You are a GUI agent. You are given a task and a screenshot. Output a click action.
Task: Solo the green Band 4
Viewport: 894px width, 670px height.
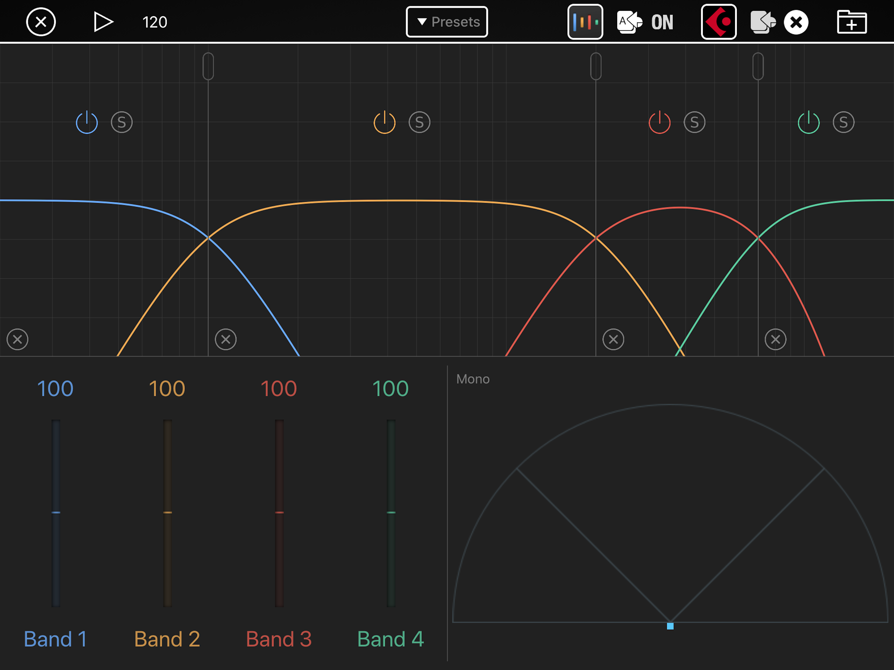[844, 122]
